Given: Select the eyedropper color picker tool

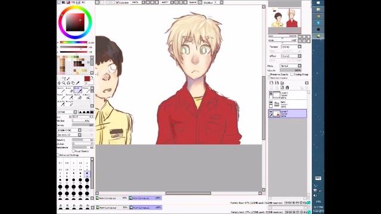Looking at the screenshot, I should coord(77,83).
